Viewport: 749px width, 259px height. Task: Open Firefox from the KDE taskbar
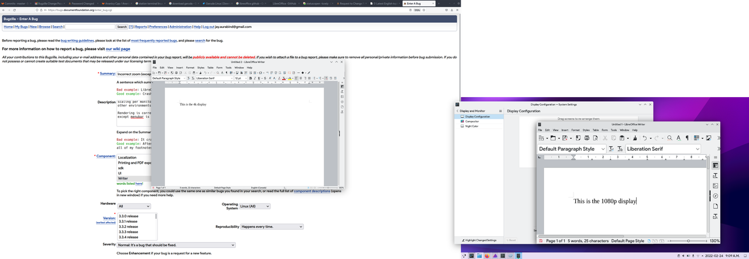pos(487,255)
